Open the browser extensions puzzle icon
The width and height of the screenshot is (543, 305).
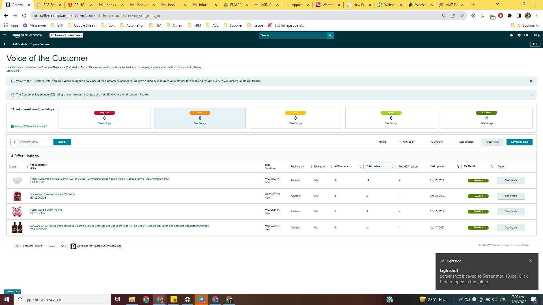pos(510,16)
